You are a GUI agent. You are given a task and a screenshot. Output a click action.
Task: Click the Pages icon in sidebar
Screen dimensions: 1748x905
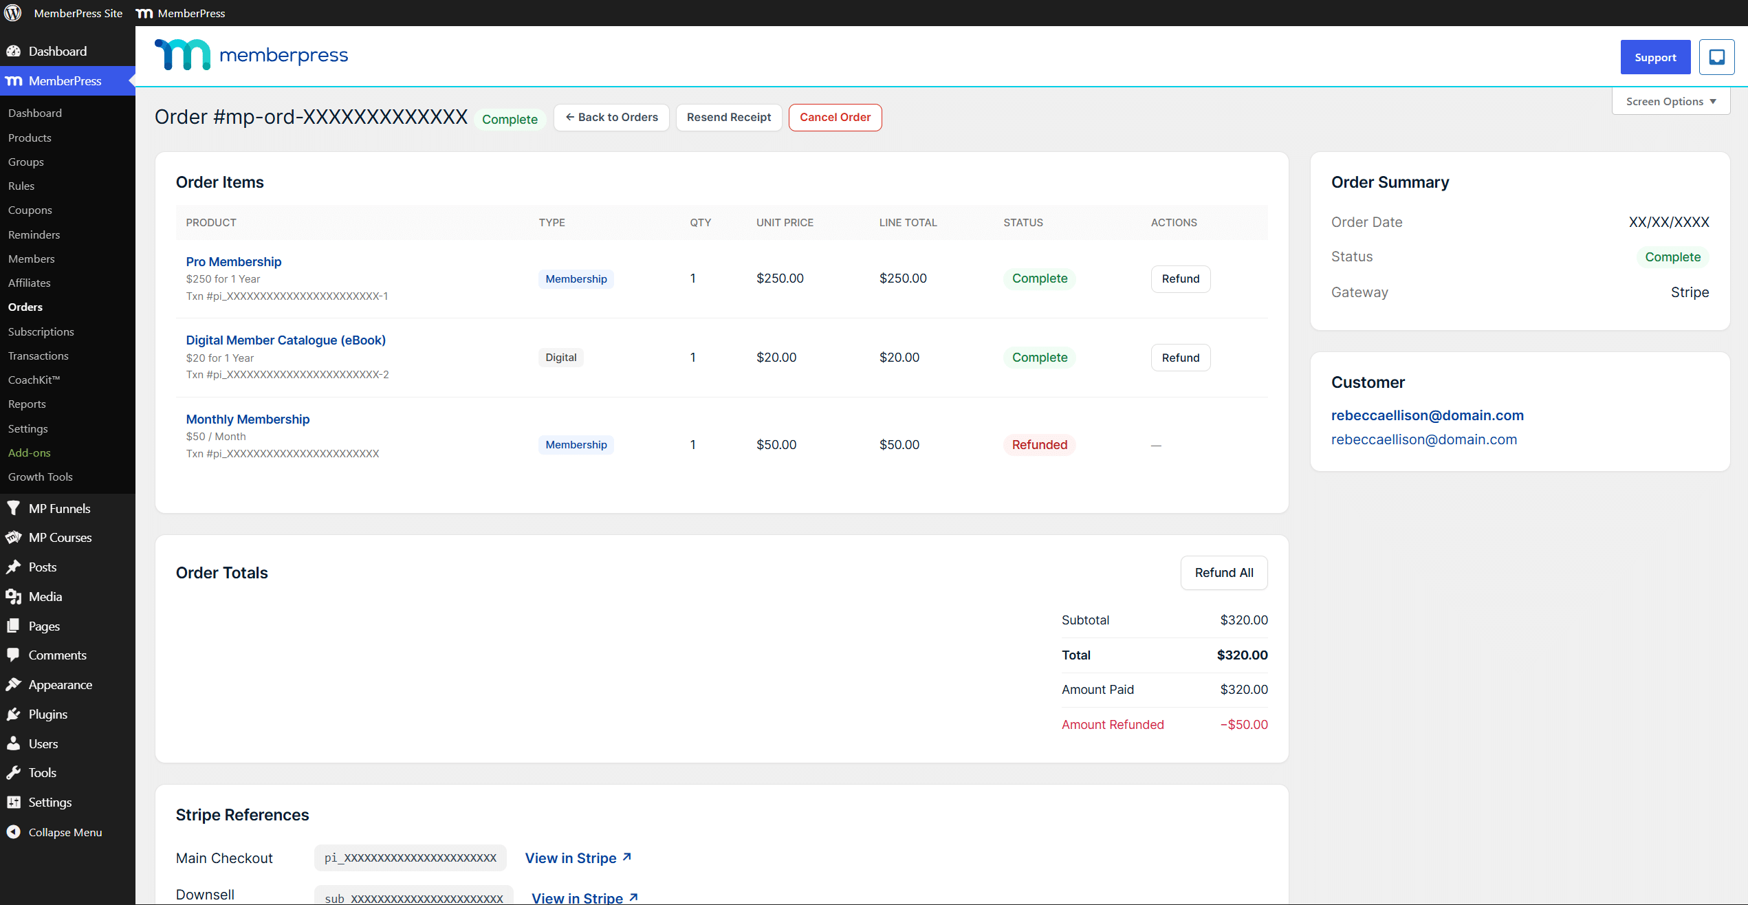click(14, 626)
